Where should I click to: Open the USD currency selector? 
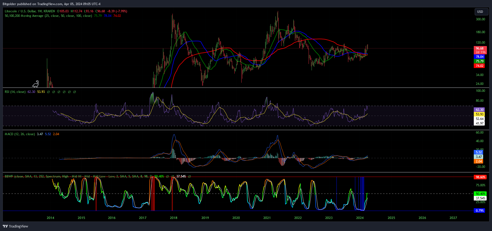[481, 12]
